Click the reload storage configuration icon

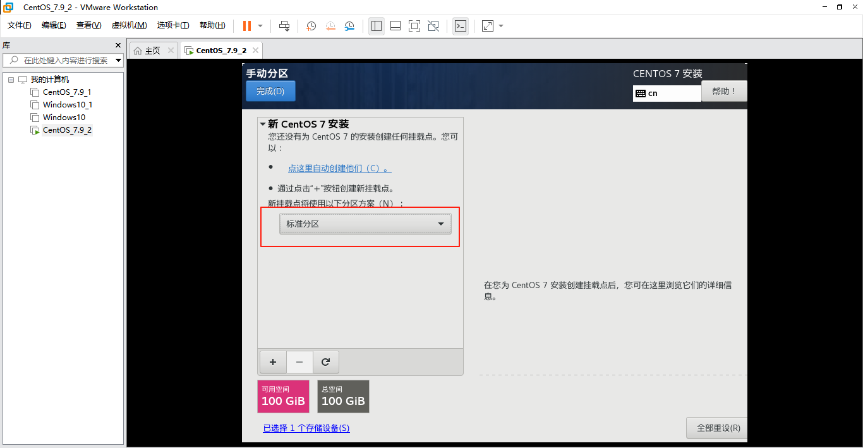pos(326,362)
